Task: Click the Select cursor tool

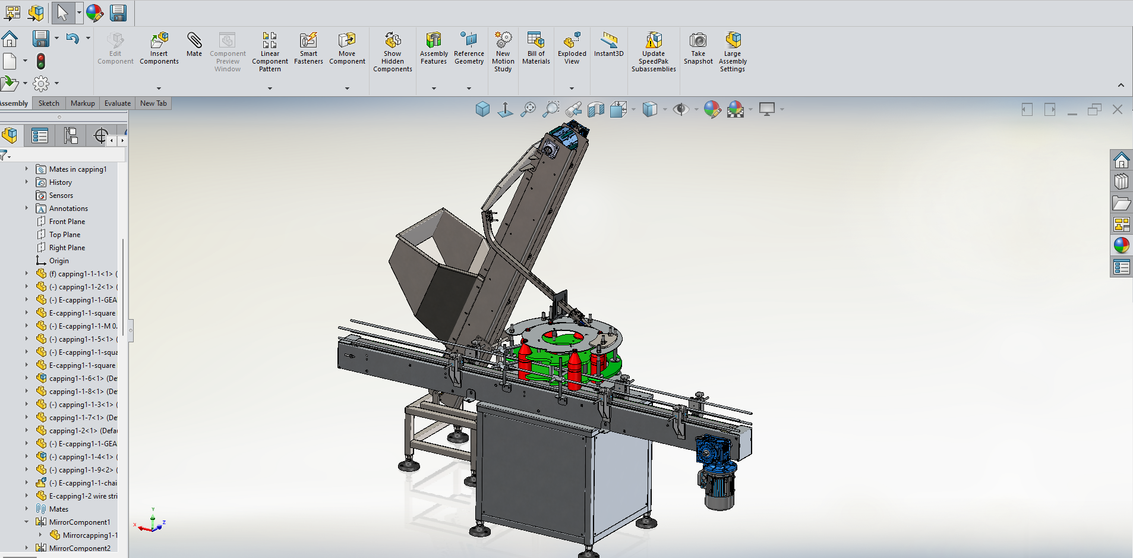Action: tap(62, 12)
